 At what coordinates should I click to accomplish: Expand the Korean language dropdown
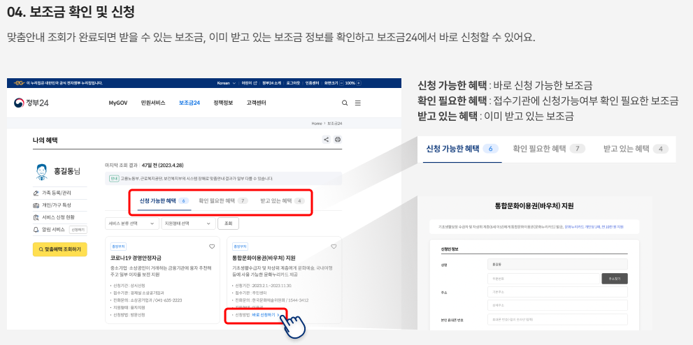(x=227, y=83)
